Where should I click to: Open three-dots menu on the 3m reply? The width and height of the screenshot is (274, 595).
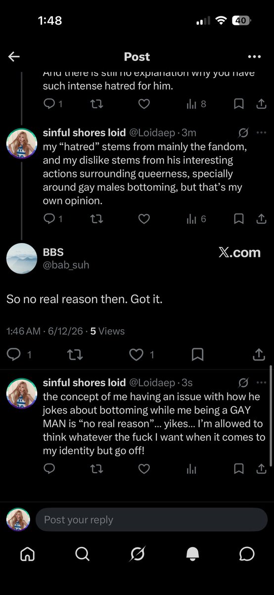coord(261,132)
